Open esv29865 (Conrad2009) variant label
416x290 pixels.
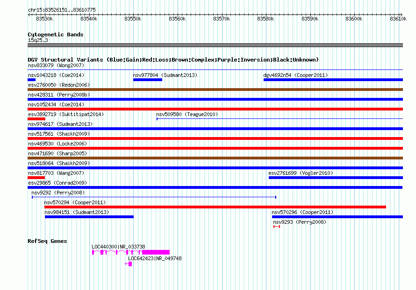click(57, 183)
